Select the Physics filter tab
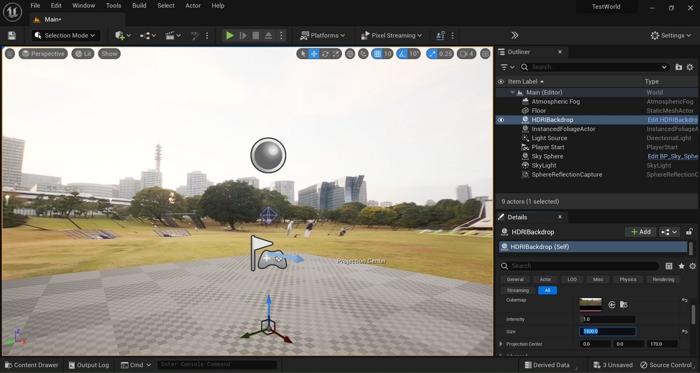 pos(628,280)
